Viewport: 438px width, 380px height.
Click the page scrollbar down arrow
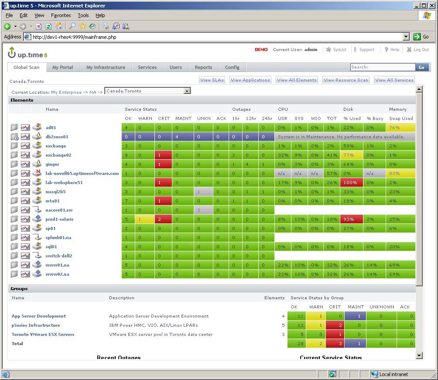pos(419,356)
